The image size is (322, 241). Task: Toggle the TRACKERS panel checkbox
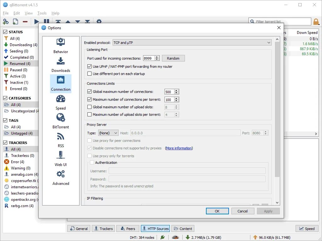5,143
